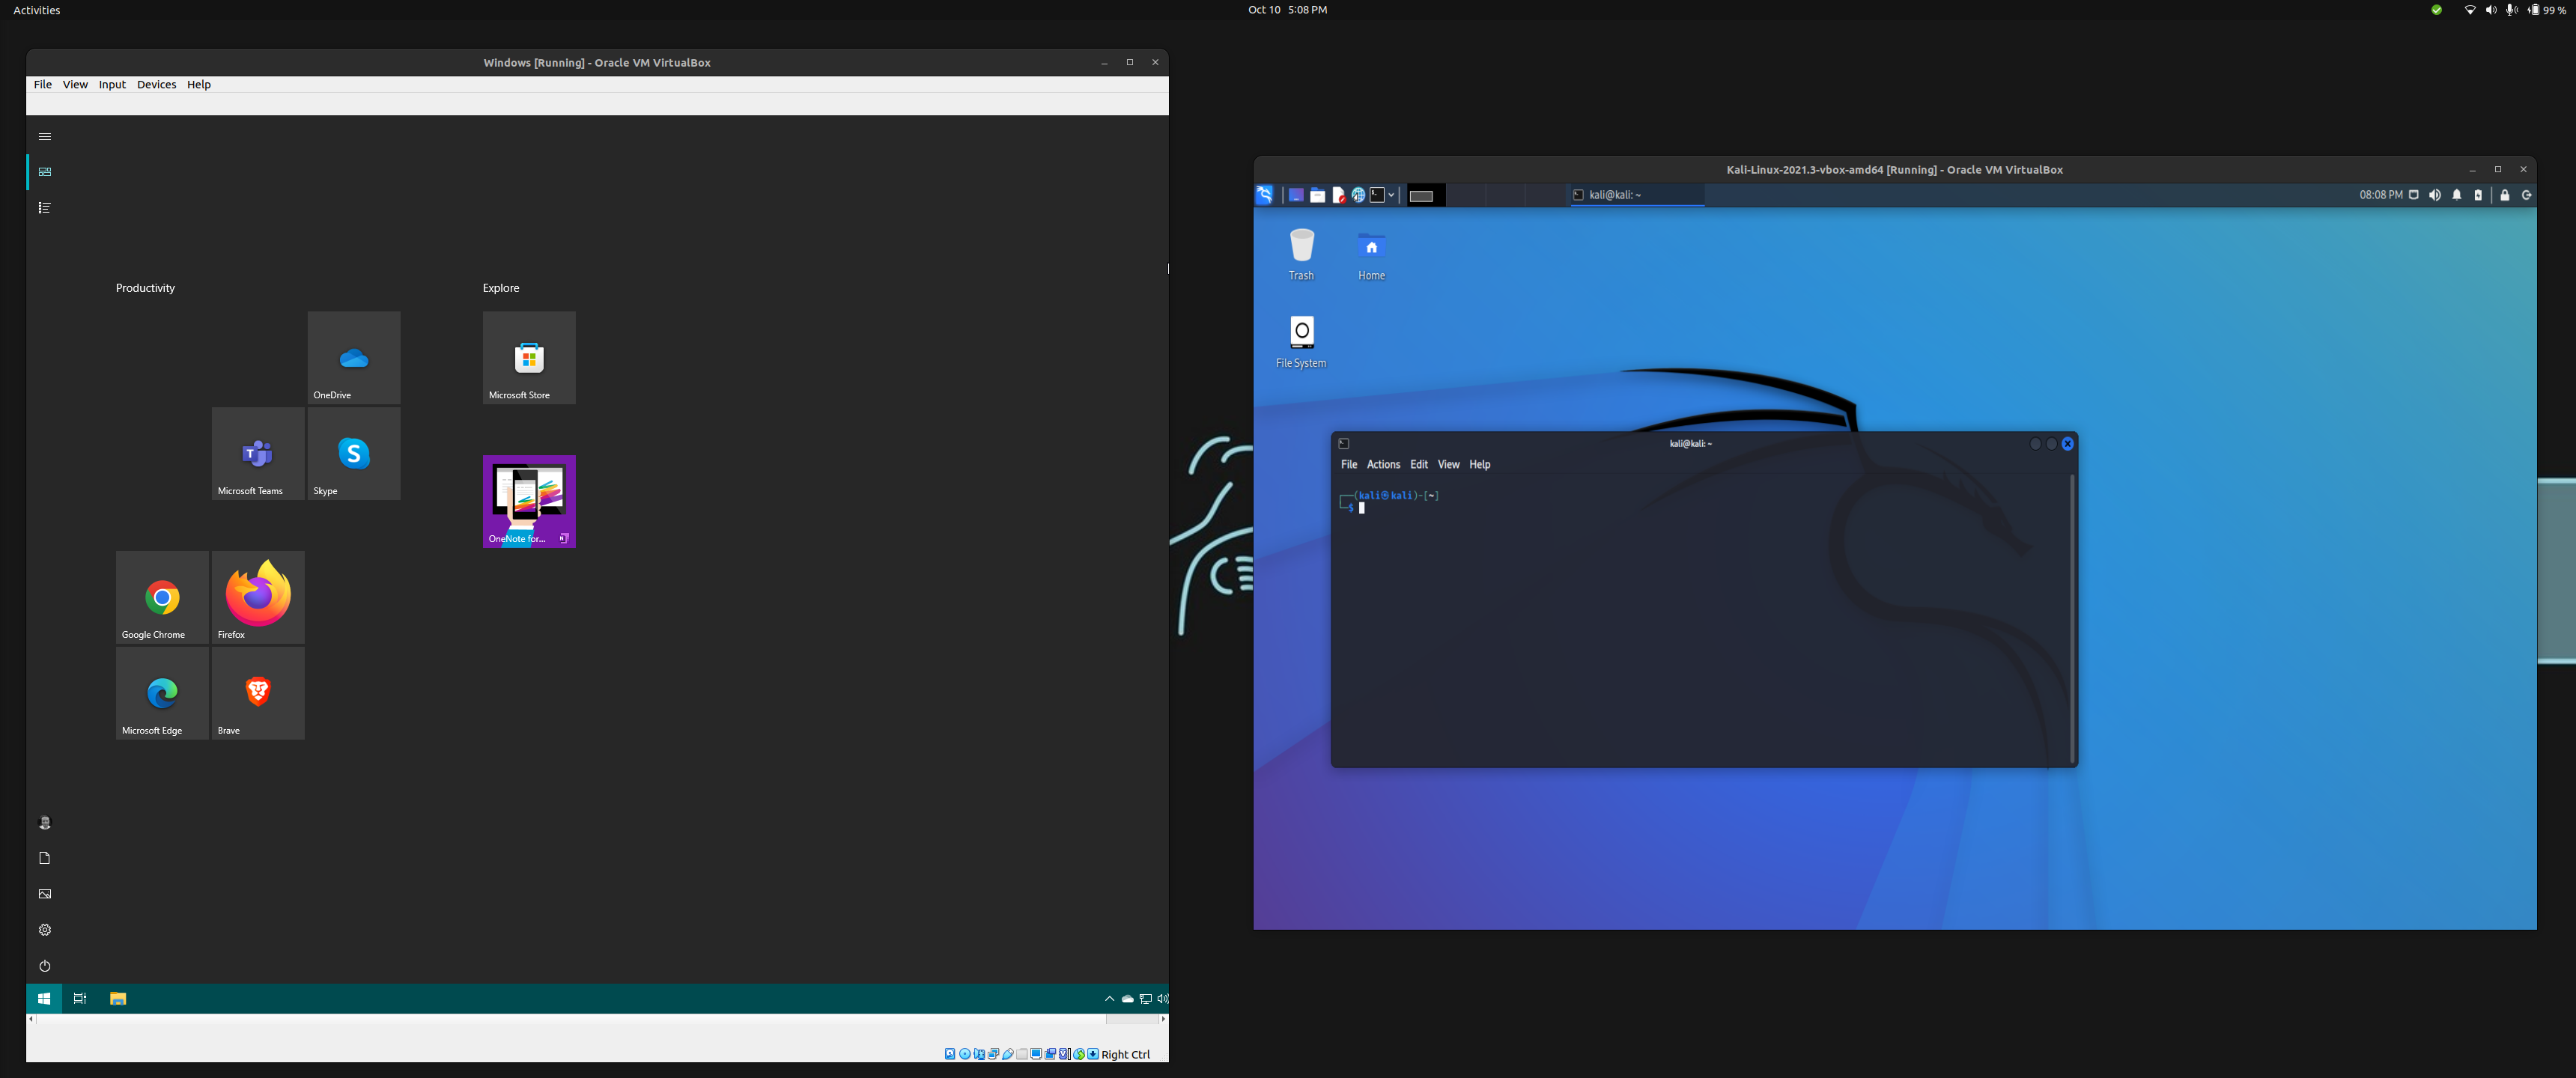Open Devices menu in Windows VM window
This screenshot has width=2576, height=1078.
point(157,85)
